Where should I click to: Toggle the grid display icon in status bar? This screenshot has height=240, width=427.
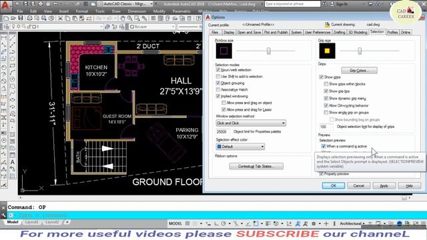(187, 223)
